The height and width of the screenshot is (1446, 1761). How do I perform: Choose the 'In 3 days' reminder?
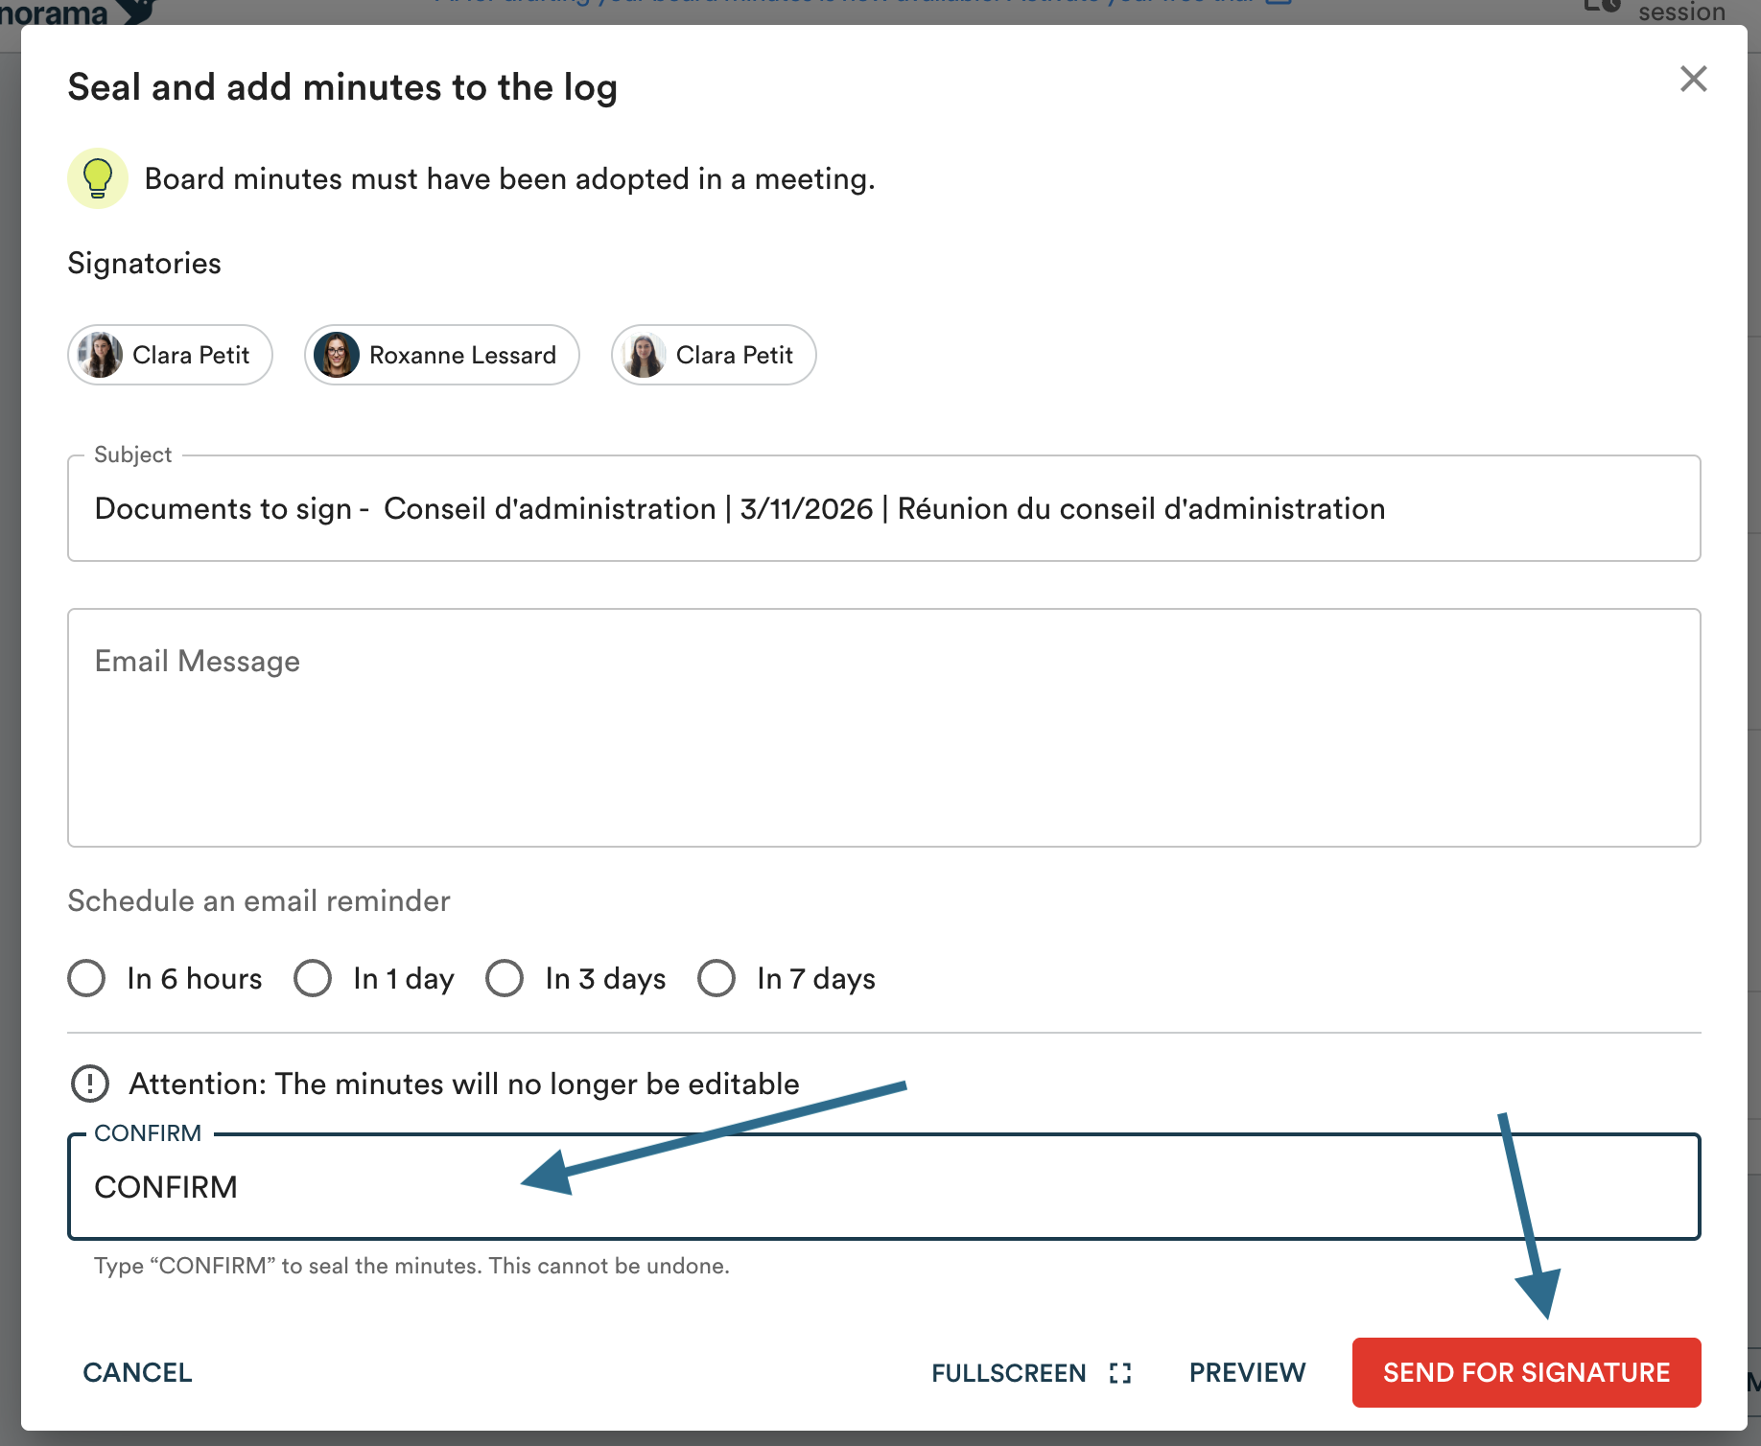click(505, 978)
